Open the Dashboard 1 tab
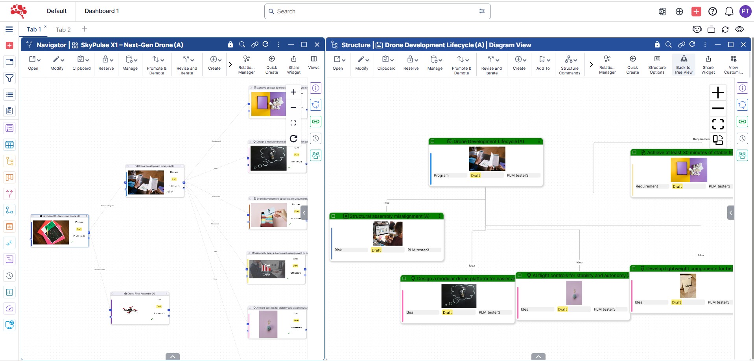Image resolution: width=754 pixels, height=361 pixels. 101,11
